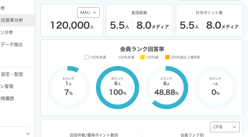Expand the chevron at the sidebar bottom
The width and height of the screenshot is (248, 137).
tap(28, 134)
